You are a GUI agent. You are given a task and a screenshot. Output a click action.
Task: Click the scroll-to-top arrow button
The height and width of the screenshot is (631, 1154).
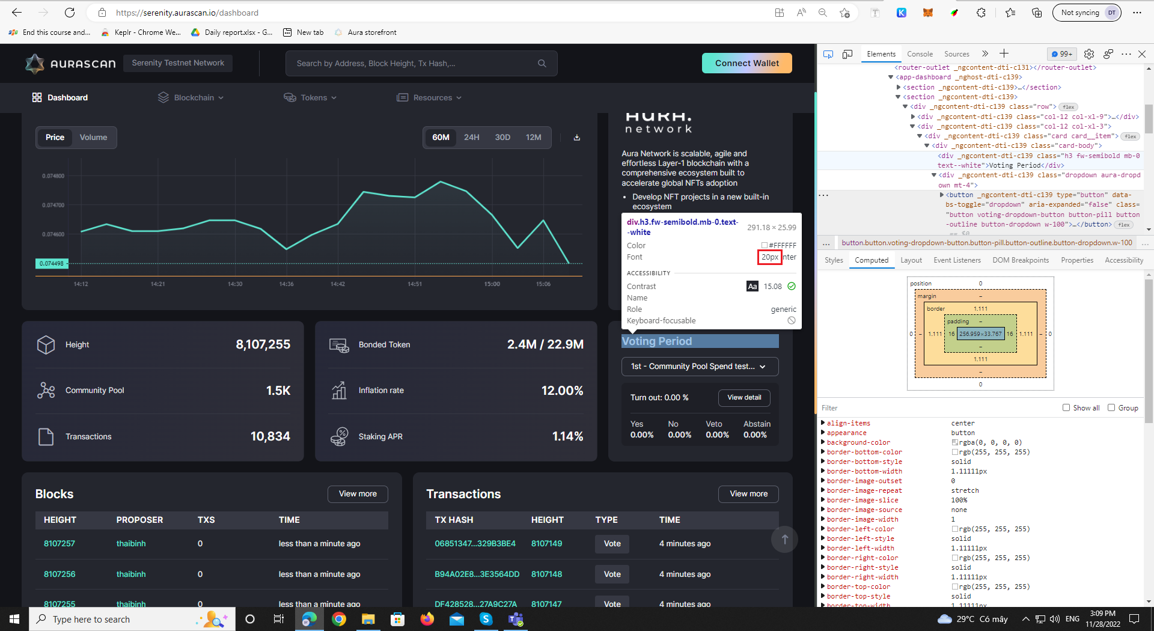point(784,539)
